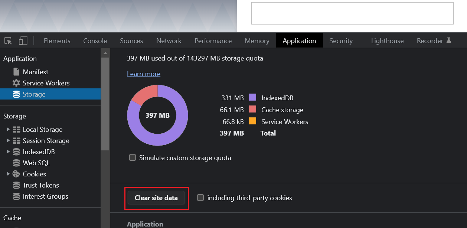Expand the Session Storage tree
This screenshot has height=228, width=467.
pos(7,140)
